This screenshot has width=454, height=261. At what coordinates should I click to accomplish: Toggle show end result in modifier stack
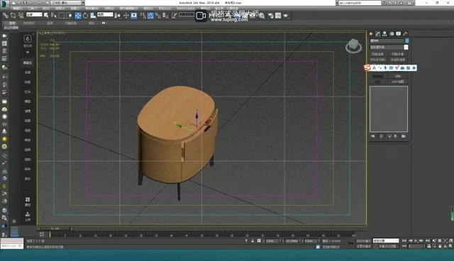382,136
